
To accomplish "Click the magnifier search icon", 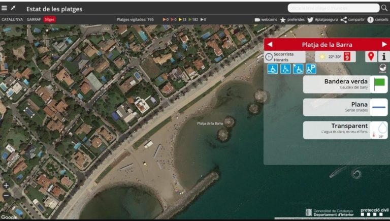I will pos(375,8).
